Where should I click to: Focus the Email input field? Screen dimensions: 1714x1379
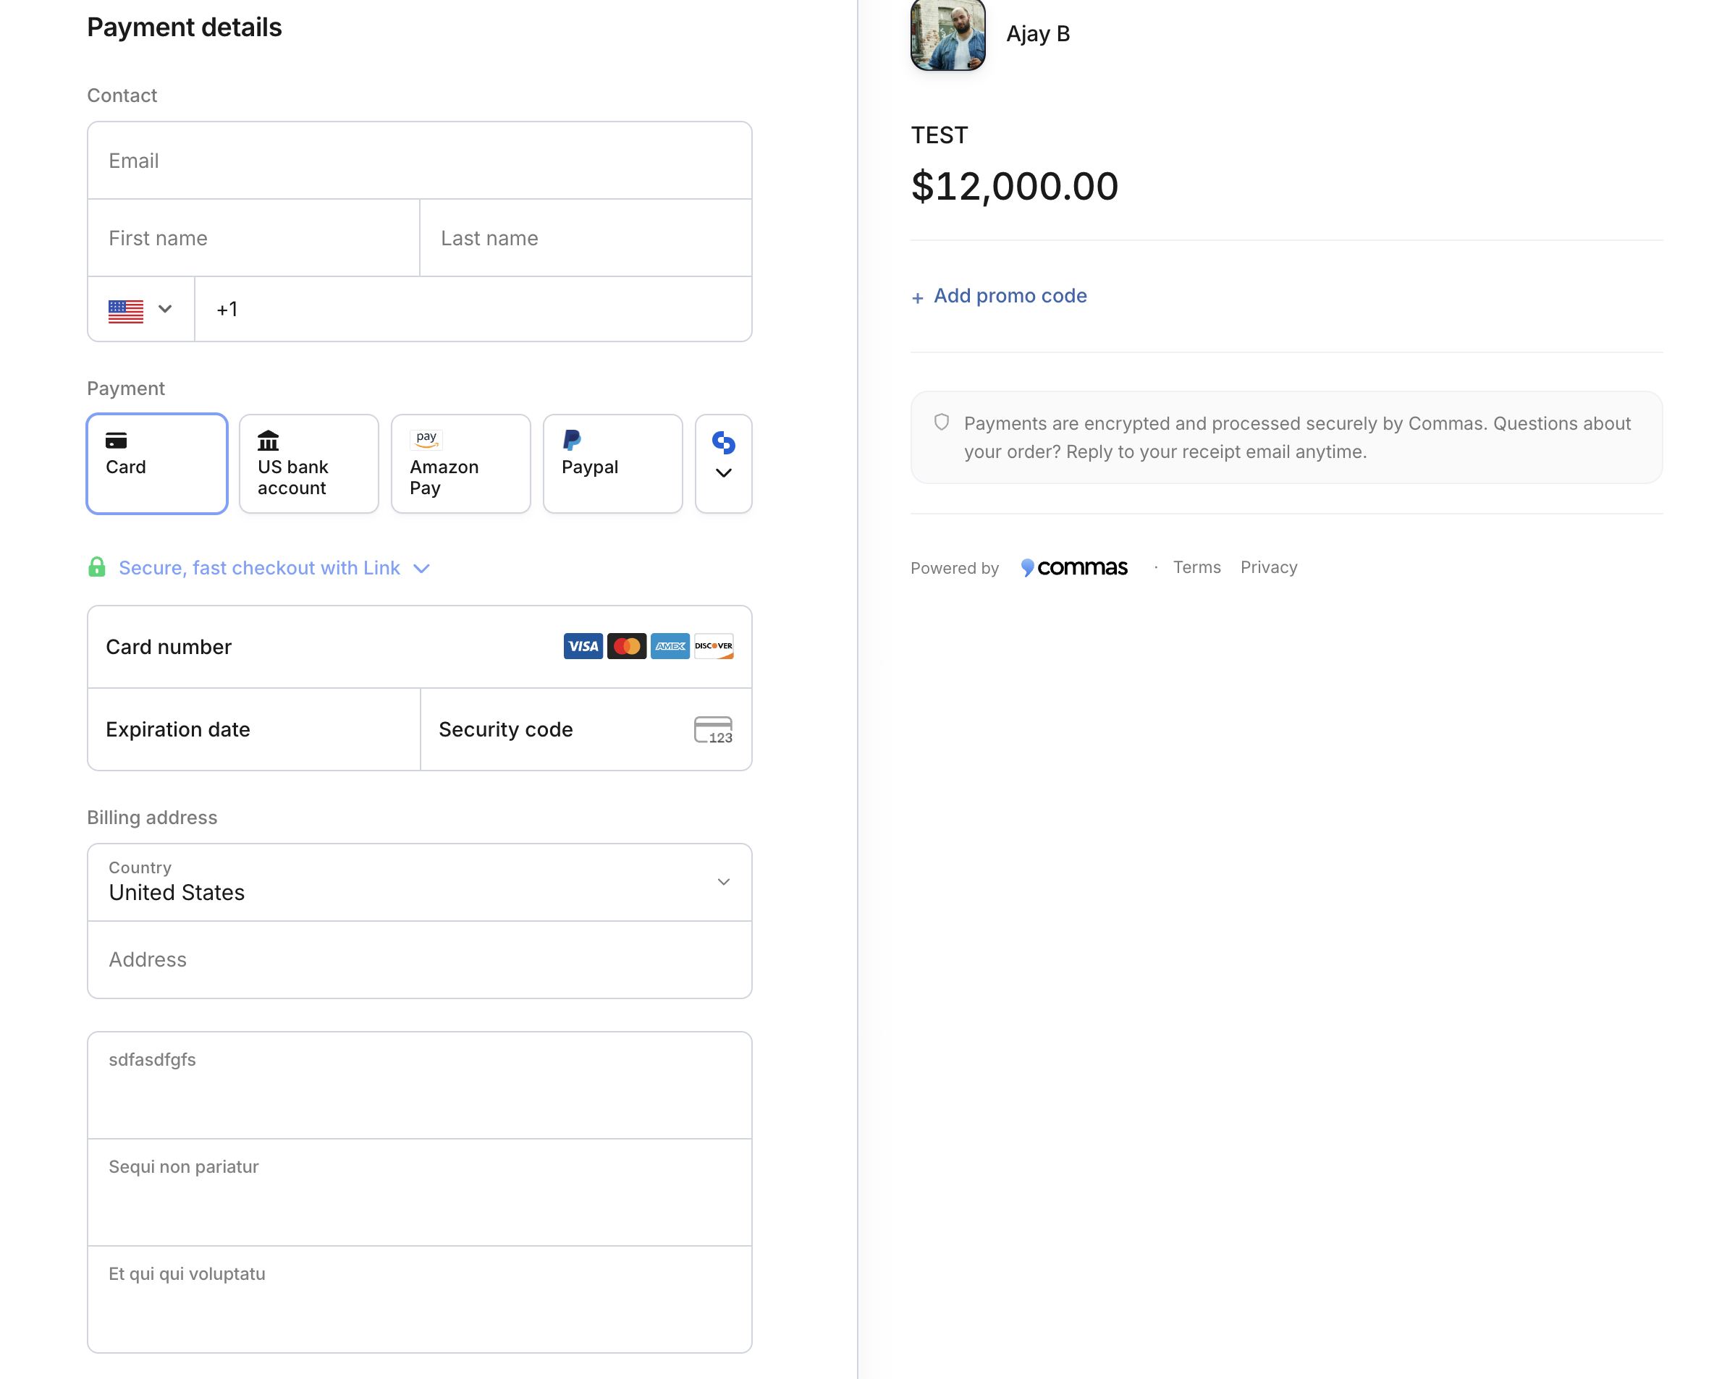tap(420, 161)
